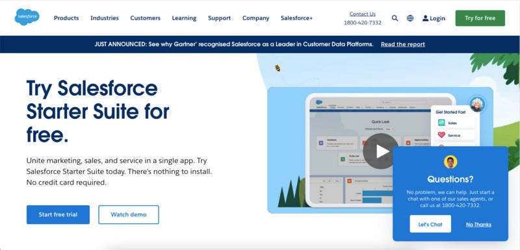Open the Company menu
This screenshot has height=250, width=520.
pos(255,18)
